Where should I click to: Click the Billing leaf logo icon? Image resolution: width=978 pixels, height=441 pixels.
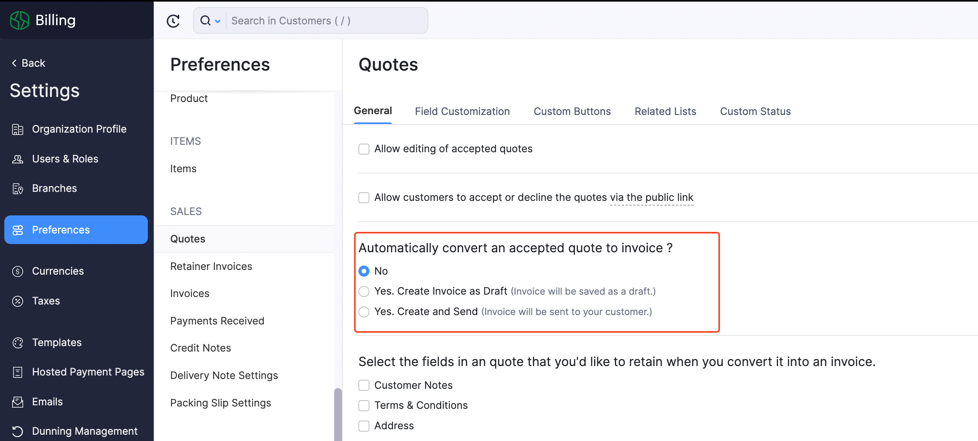point(20,20)
